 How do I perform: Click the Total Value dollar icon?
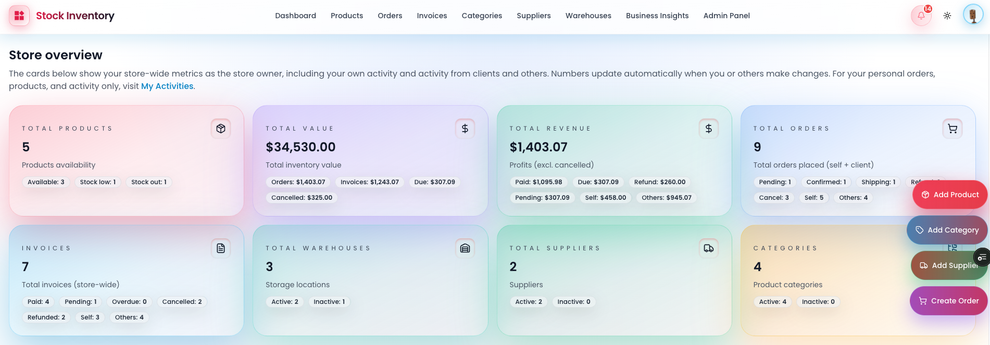coord(465,129)
